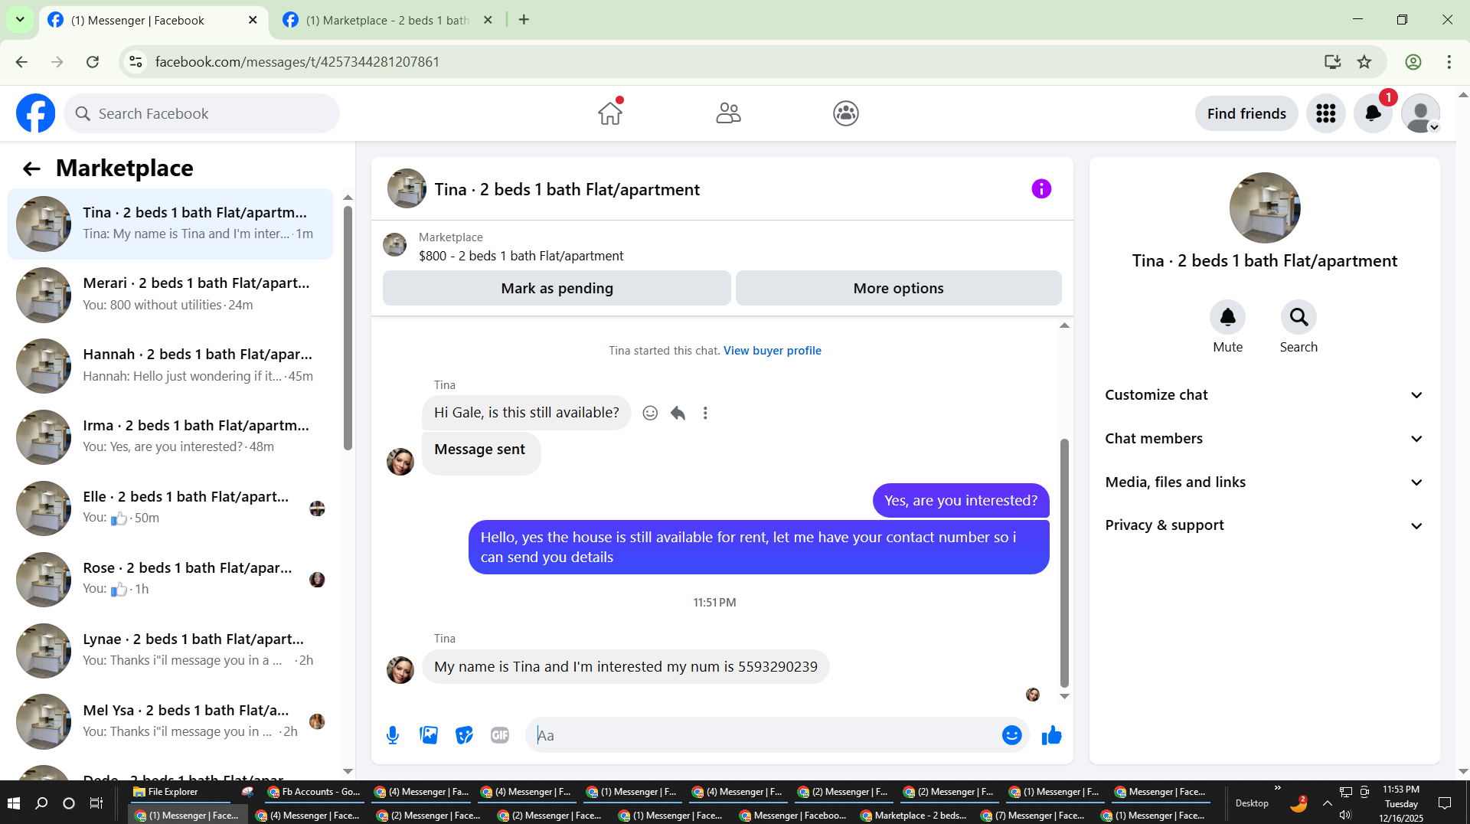Open Elle's conversation

[171, 508]
